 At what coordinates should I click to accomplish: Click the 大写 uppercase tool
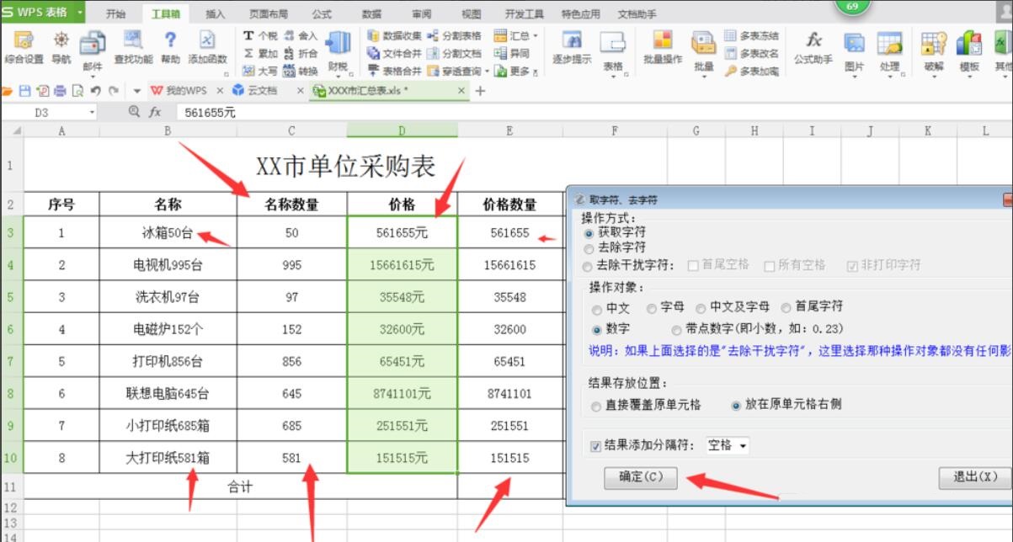tap(260, 72)
